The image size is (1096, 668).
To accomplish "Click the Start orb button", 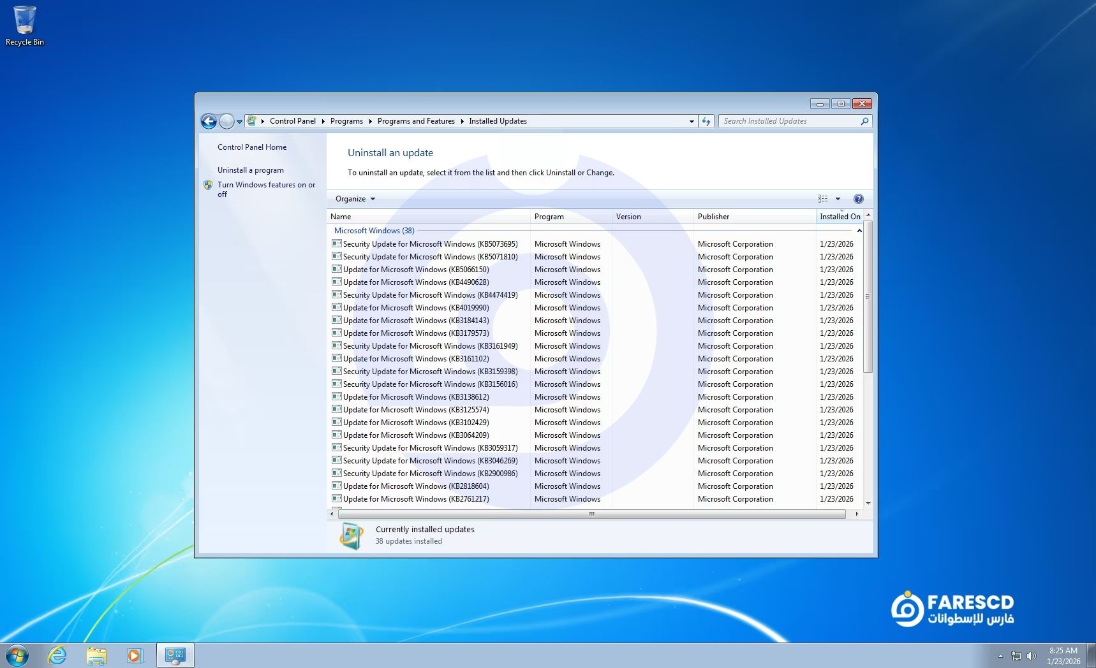I will click(17, 655).
